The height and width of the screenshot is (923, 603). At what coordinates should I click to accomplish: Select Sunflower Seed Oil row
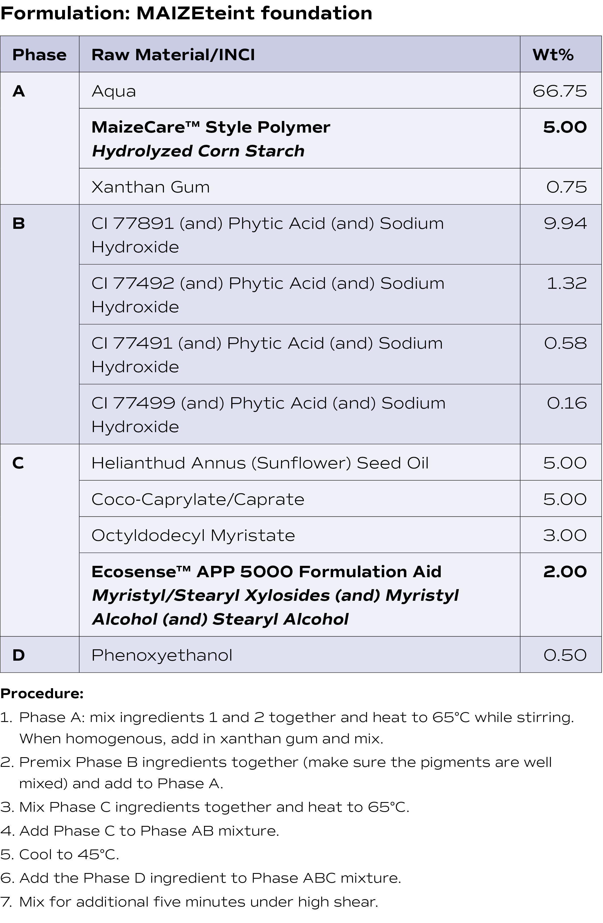click(340, 462)
